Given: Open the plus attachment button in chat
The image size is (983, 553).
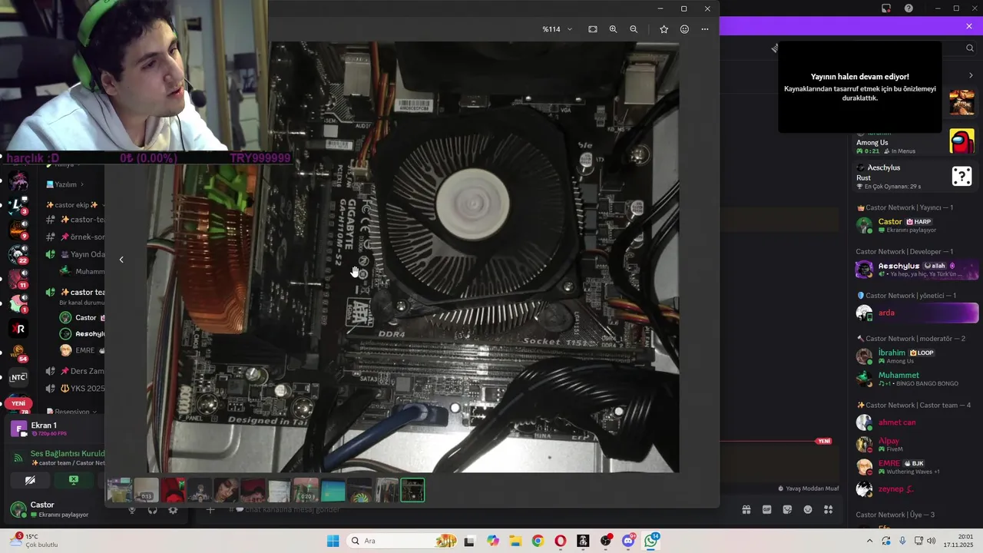Looking at the screenshot, I should click(x=210, y=509).
